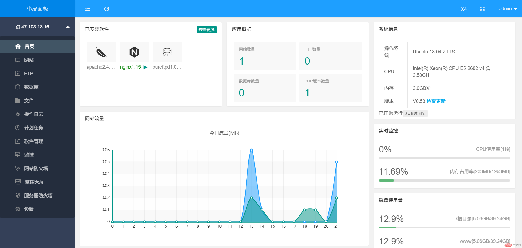Click the 内存占用率 progress bar
Screen dimensions: 522x248
444,180
